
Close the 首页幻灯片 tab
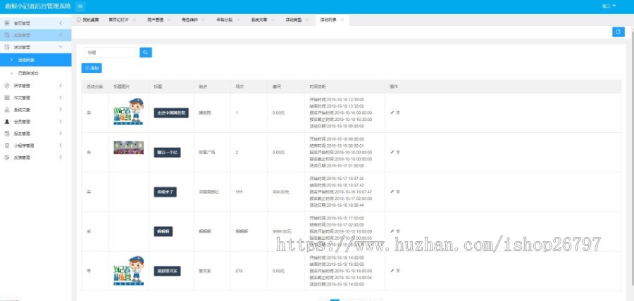pyautogui.click(x=135, y=20)
